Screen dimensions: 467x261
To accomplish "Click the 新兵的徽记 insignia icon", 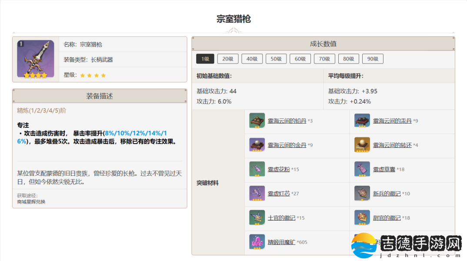I will click(362, 194).
